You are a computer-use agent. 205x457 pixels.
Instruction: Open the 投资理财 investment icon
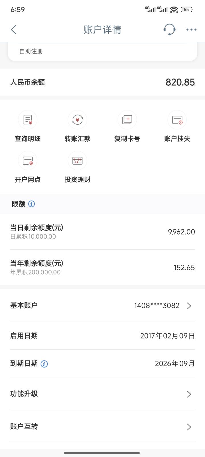[x=77, y=161]
